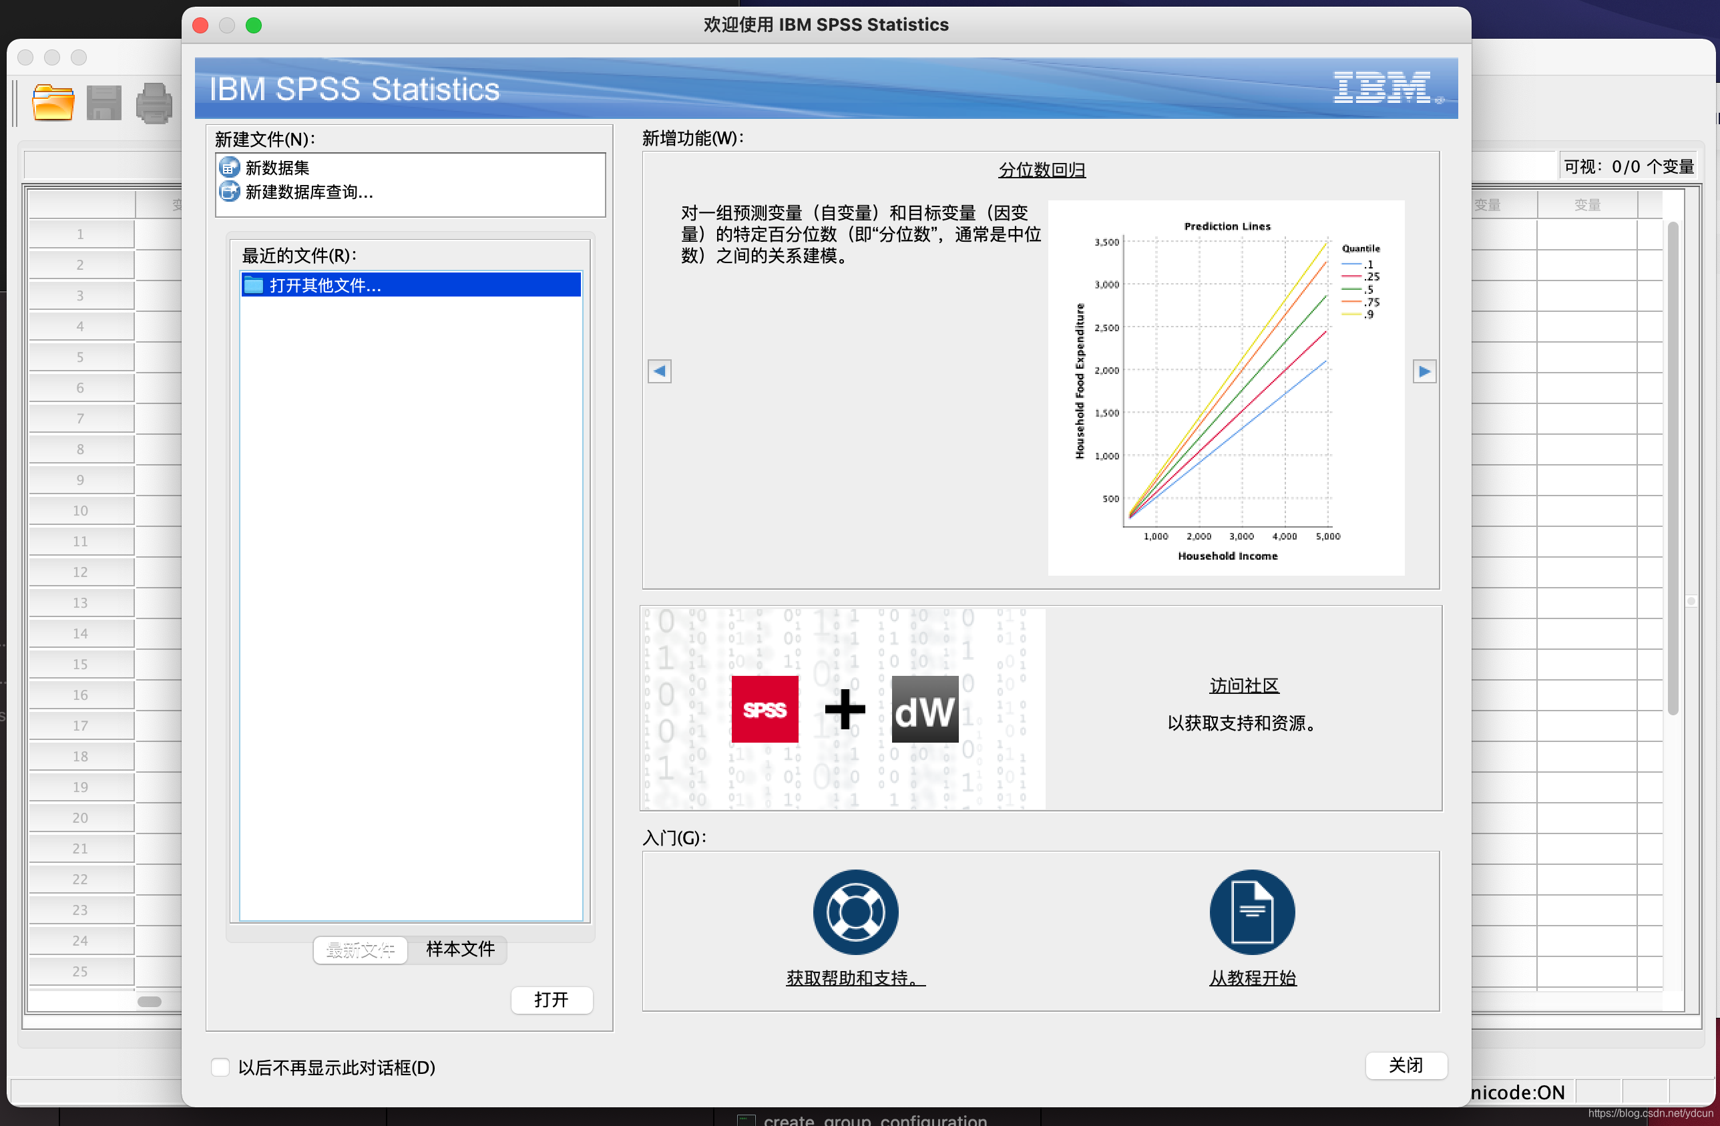1720x1126 pixels.
Task: Show next new-feature slide with right arrow
Action: [1424, 371]
